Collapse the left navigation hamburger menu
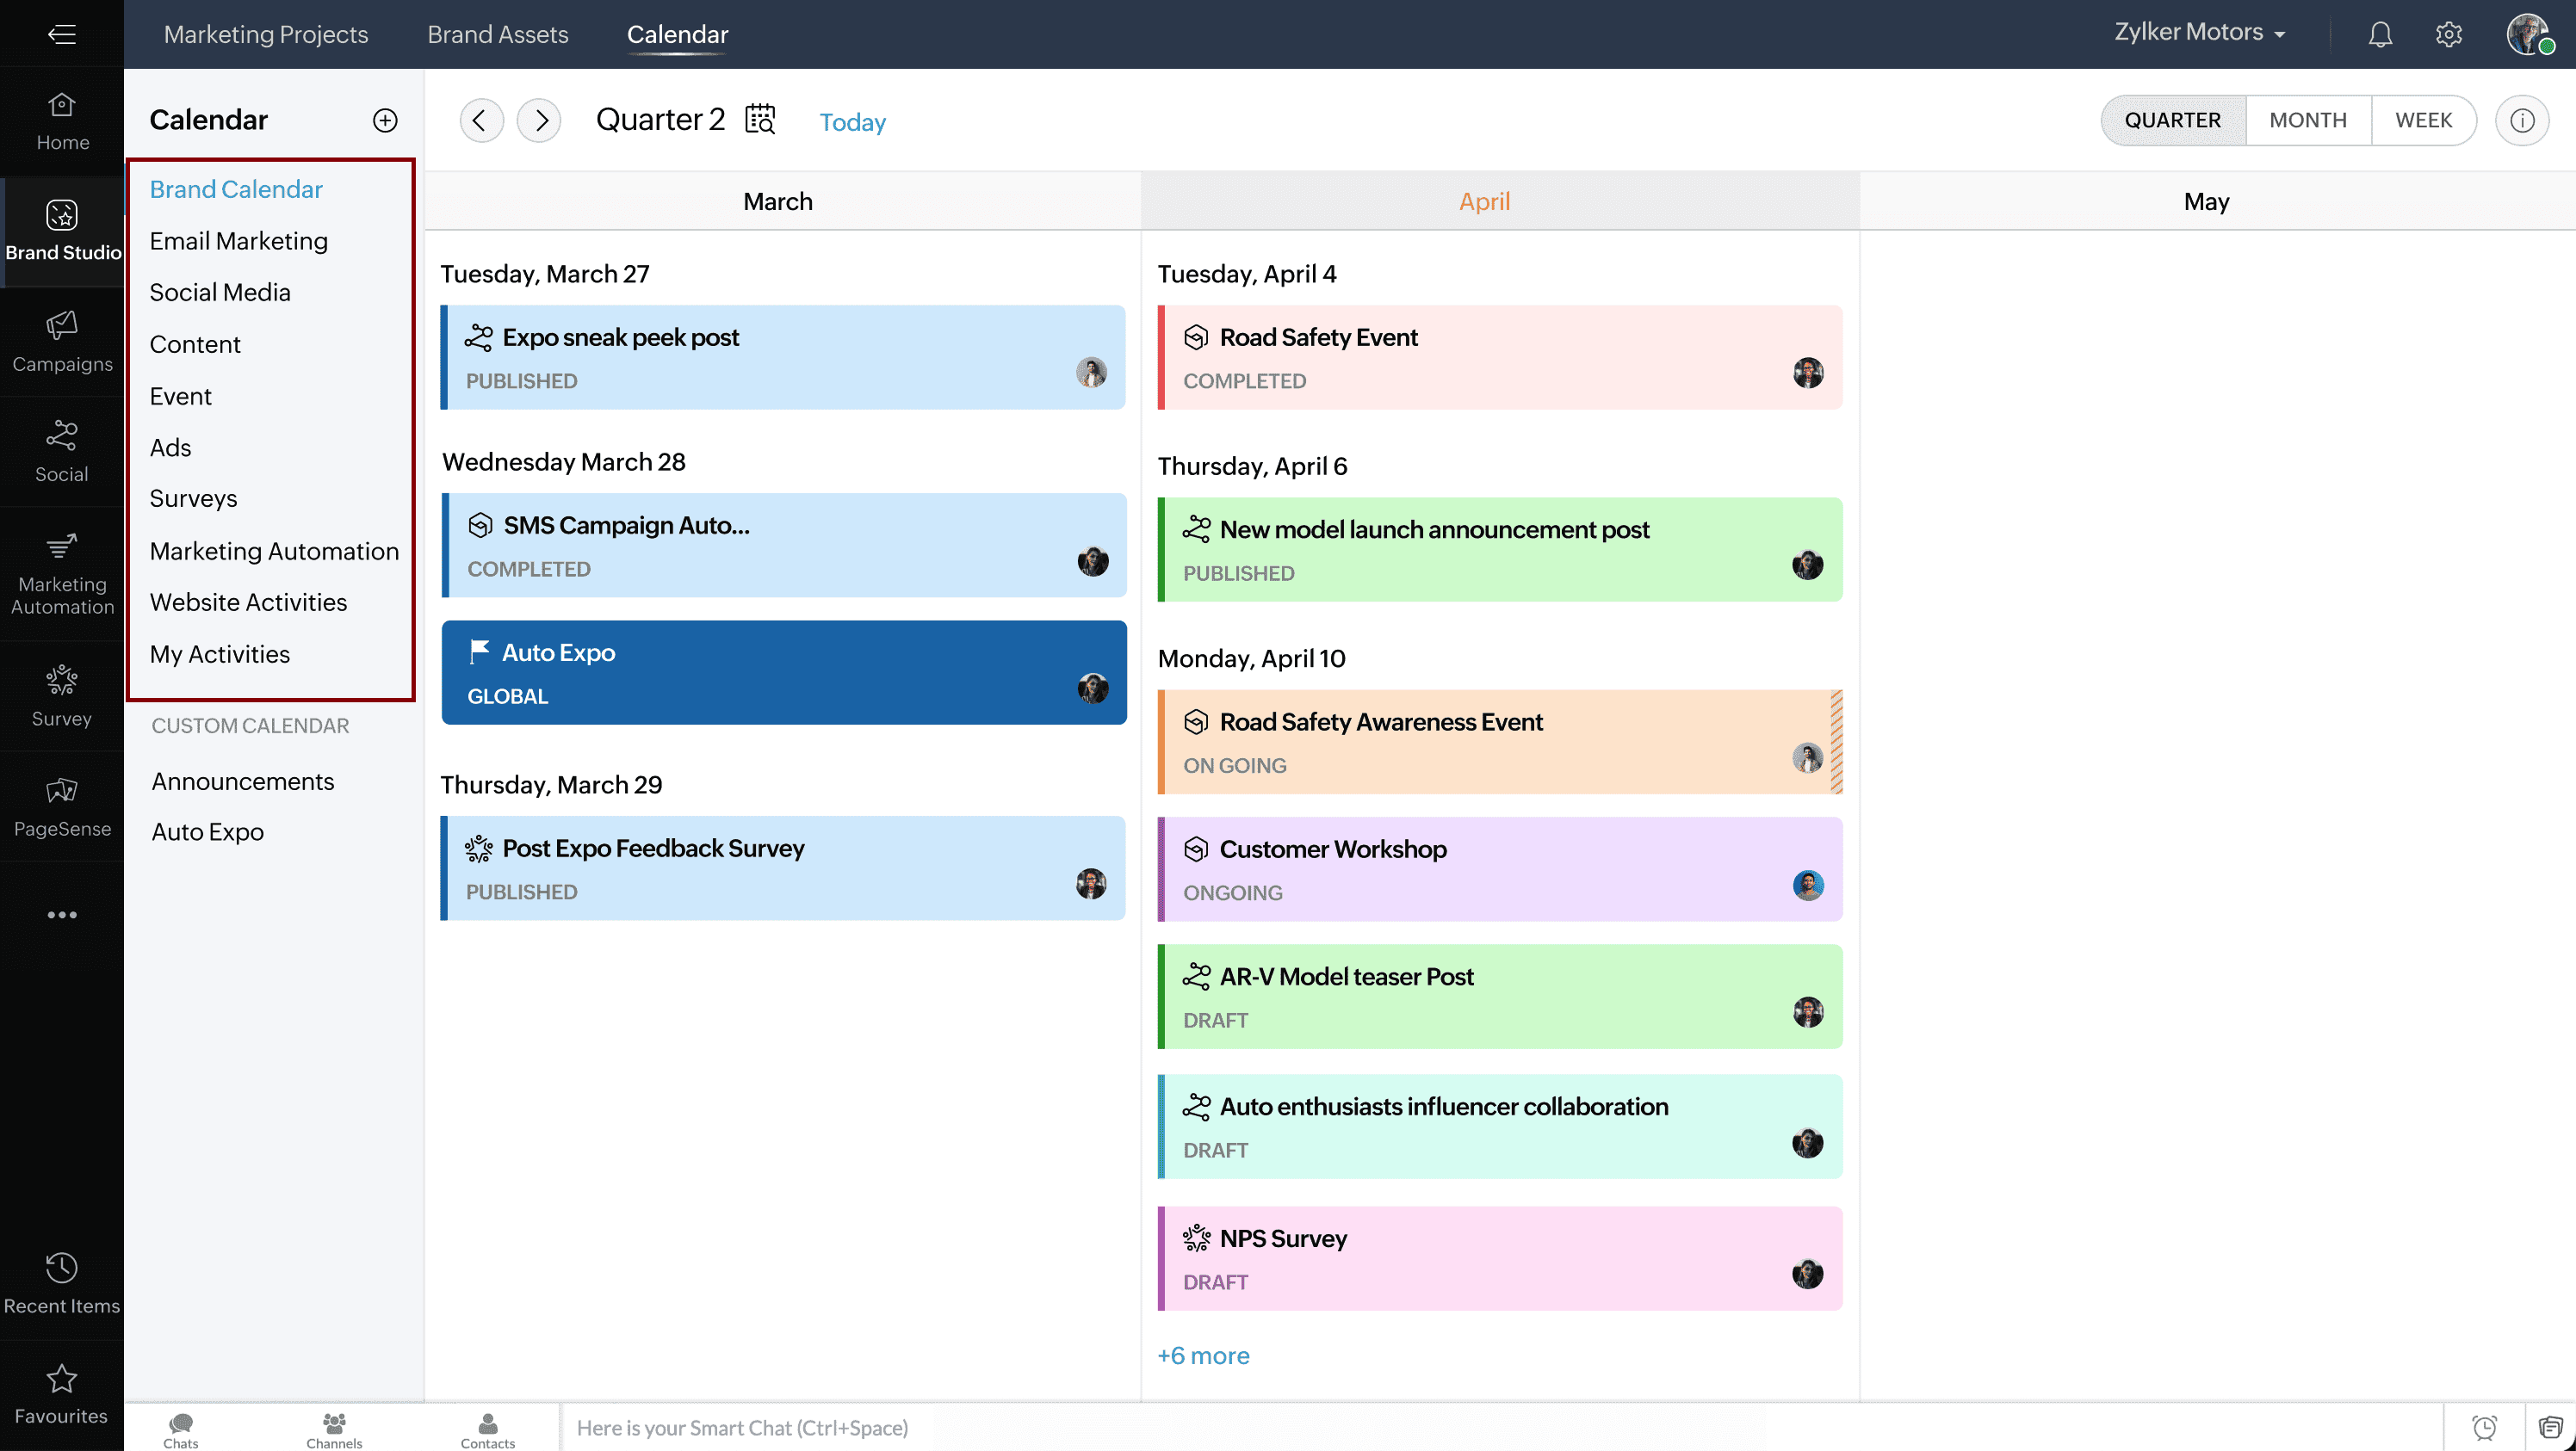The height and width of the screenshot is (1451, 2576). click(x=61, y=34)
